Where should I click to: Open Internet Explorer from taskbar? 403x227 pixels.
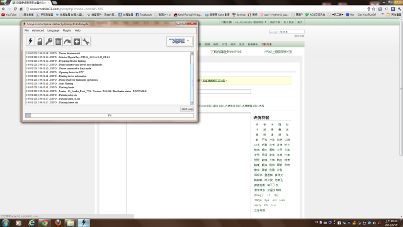(31, 223)
